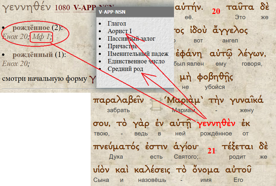
Task: Click the red highlighted word γεννηθὲν
Action: tap(216, 123)
